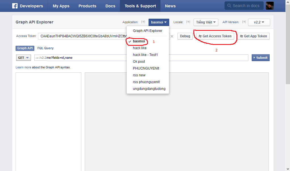Click the vertical page scrollbar thumb
The width and height of the screenshot is (290, 171).
(x=288, y=44)
